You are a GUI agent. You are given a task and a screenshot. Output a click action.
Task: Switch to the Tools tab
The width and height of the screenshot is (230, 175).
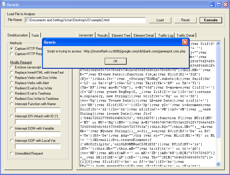(x=35, y=36)
